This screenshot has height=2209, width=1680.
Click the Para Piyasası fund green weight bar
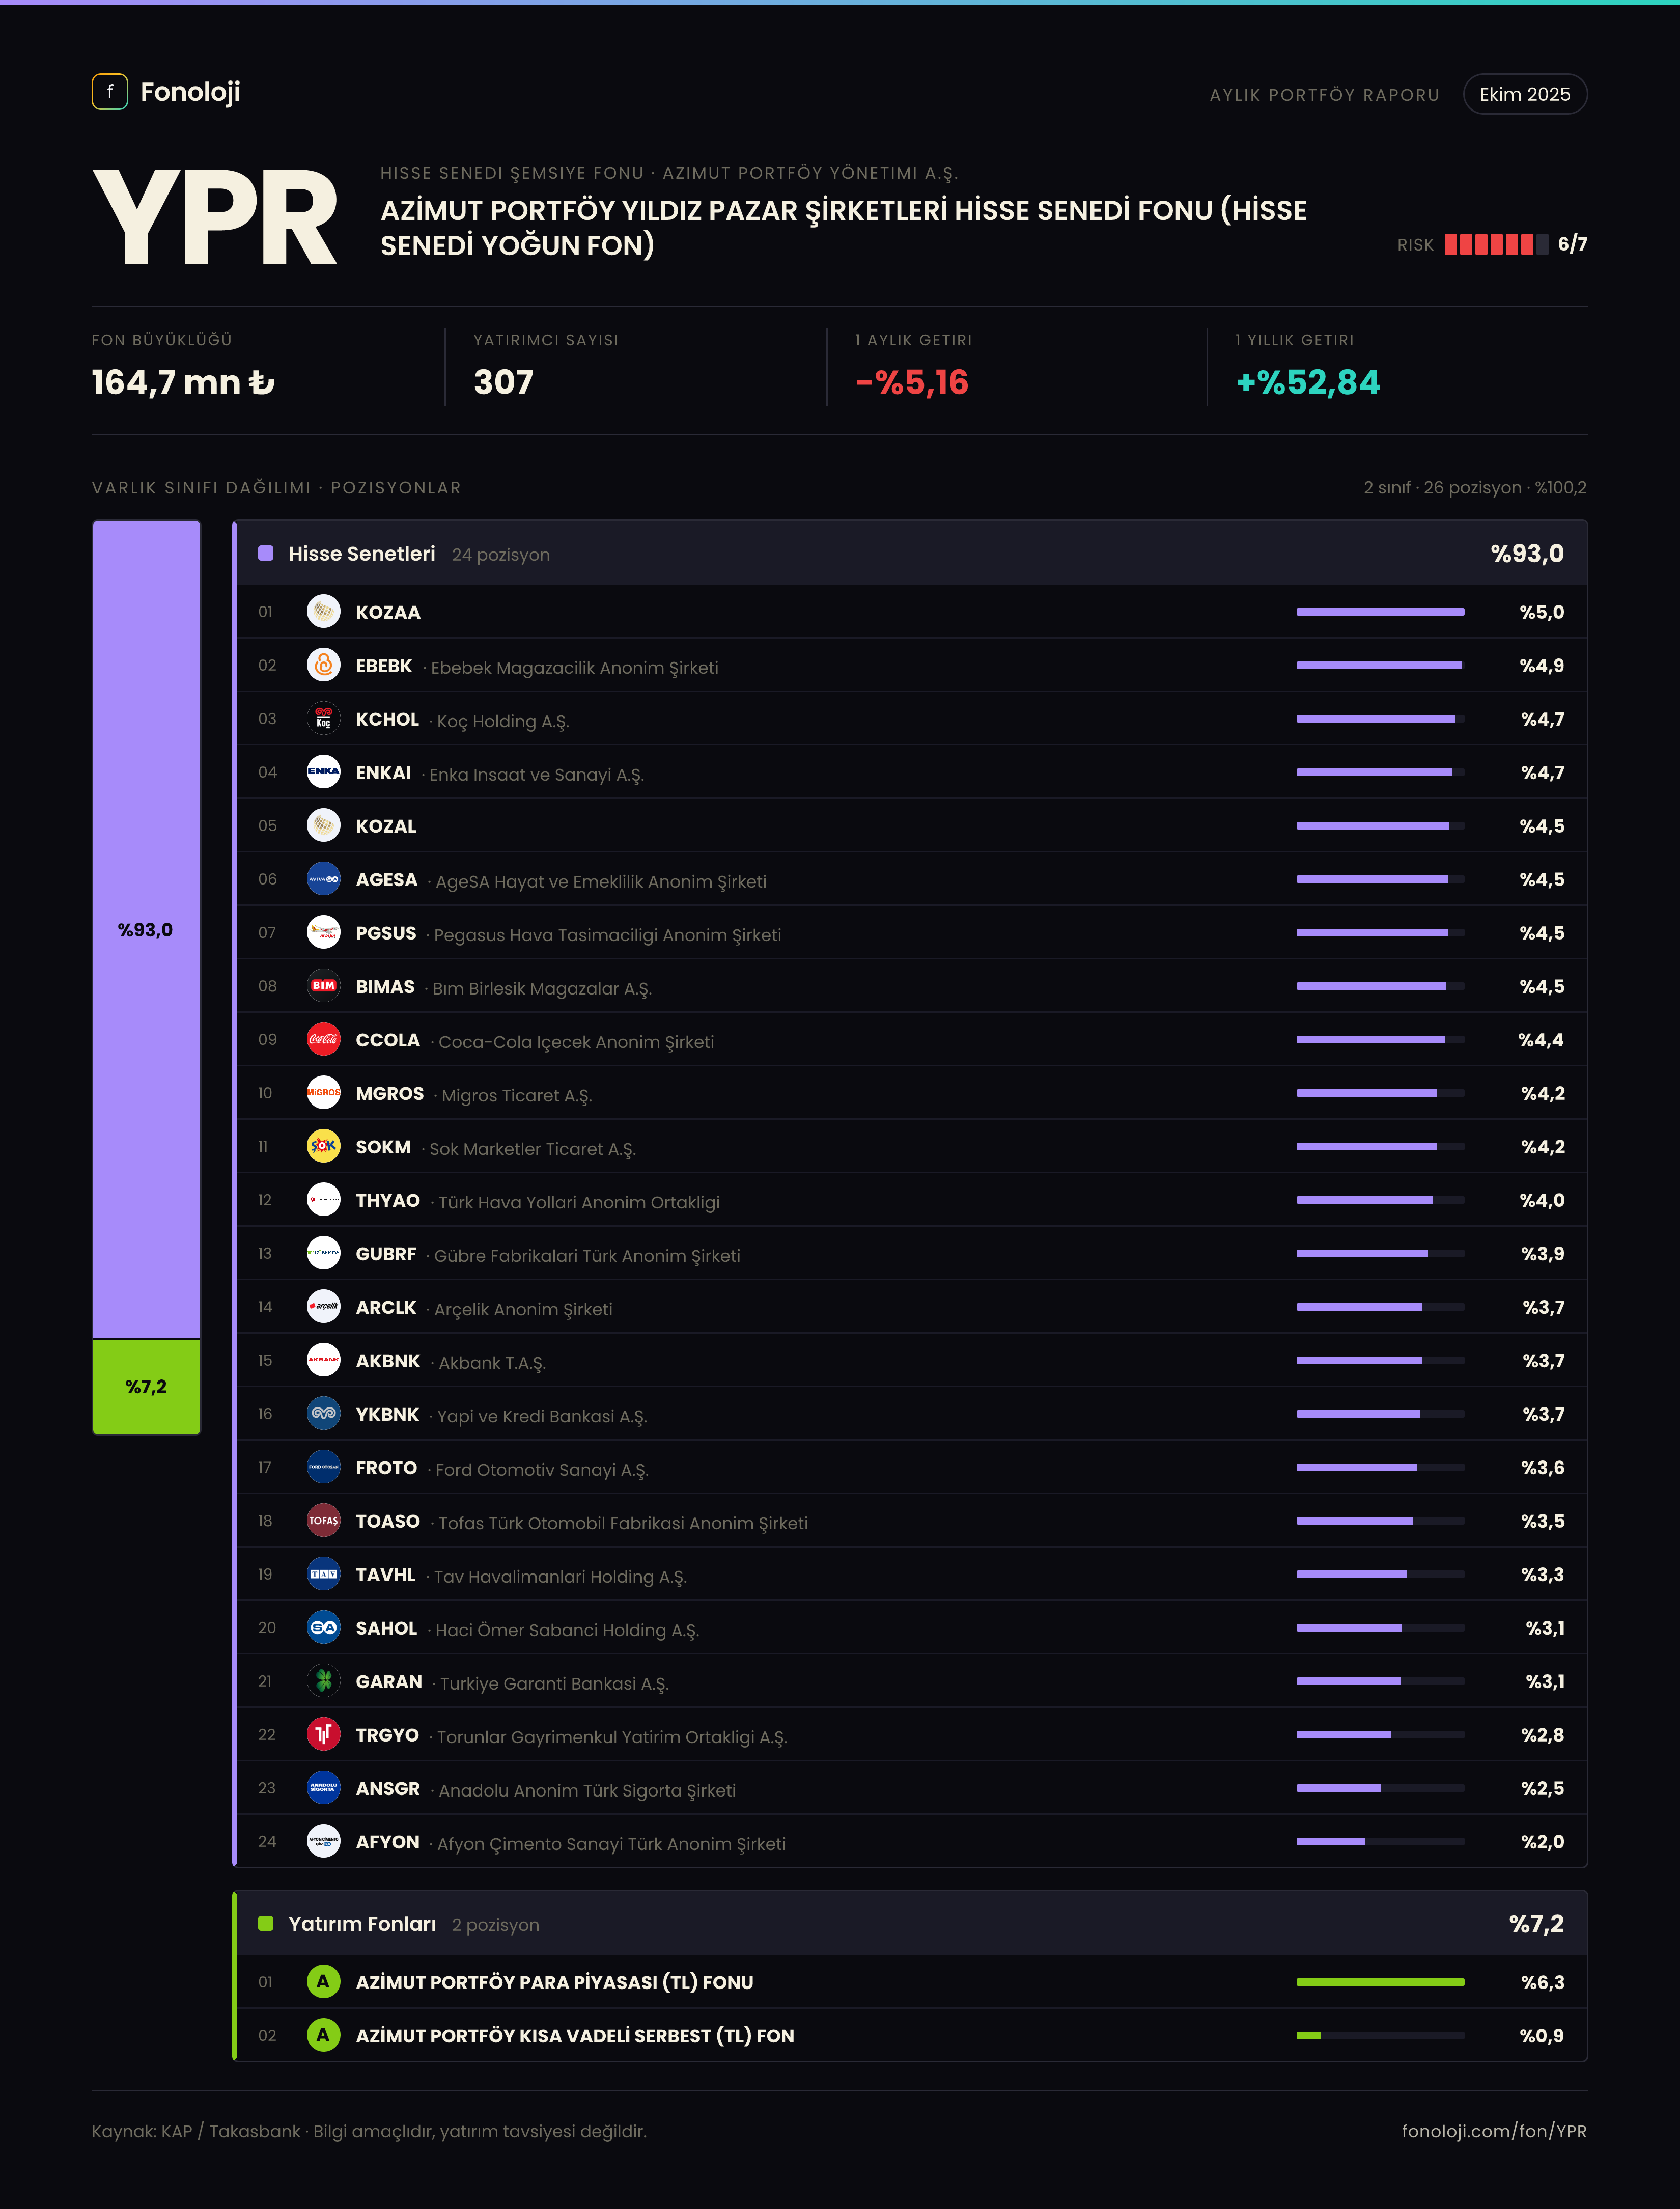tap(1380, 1982)
